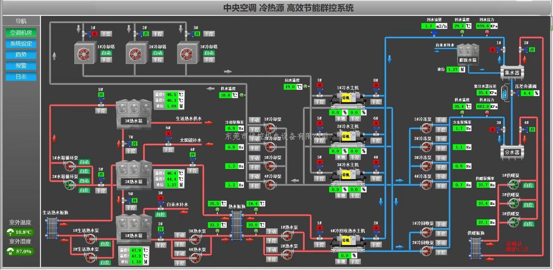Toggle valve 8# 开 above 3#热水箱
The height and width of the screenshot is (270, 553).
100,95
